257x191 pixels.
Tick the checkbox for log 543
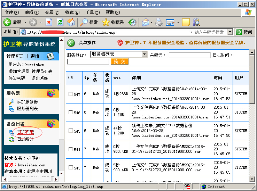coord(71,167)
